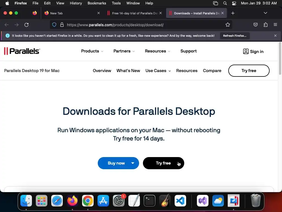The image size is (282, 212).
Task: Open the App Store from the Dock
Action: pos(103,200)
